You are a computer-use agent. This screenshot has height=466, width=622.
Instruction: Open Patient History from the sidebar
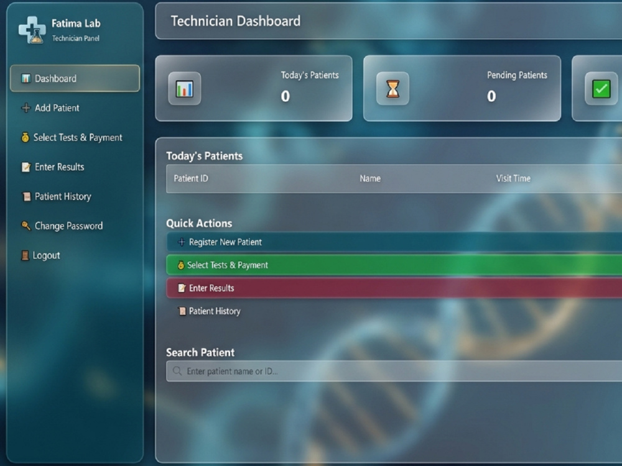[75, 196]
